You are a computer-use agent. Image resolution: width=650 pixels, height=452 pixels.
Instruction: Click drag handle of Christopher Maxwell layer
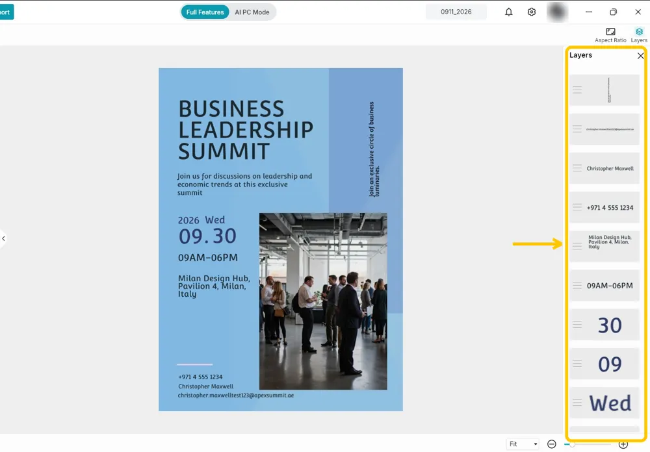coord(577,168)
